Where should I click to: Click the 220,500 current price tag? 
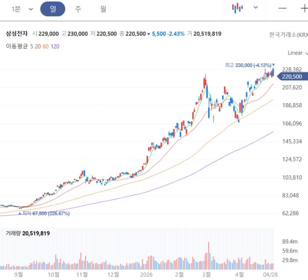click(292, 77)
